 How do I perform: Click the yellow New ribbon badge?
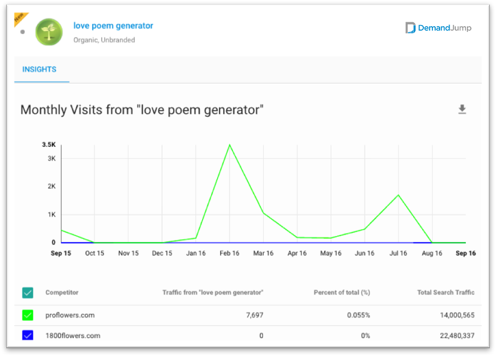tap(20, 18)
